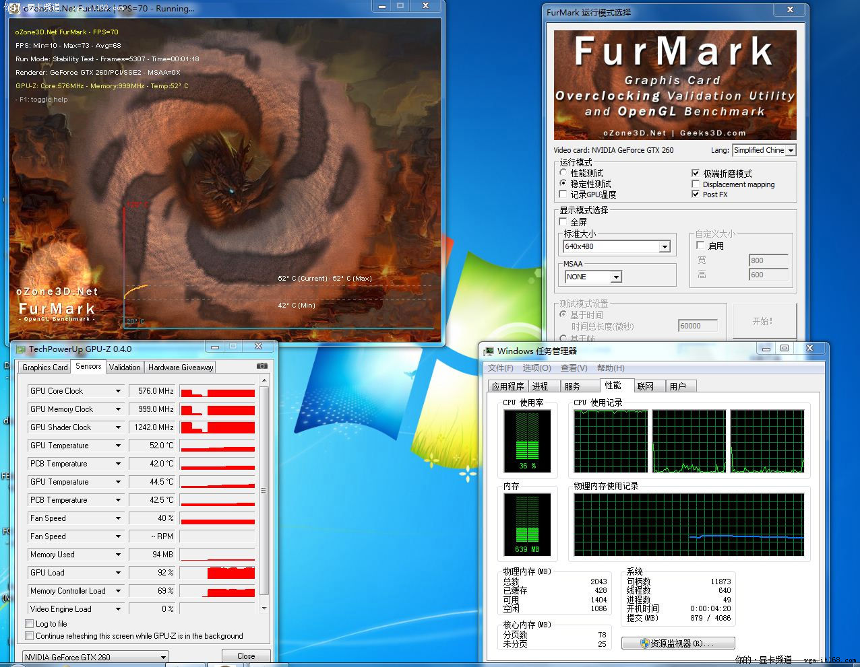Open the GPU Memory Clock sensor dropdown

tap(76, 409)
